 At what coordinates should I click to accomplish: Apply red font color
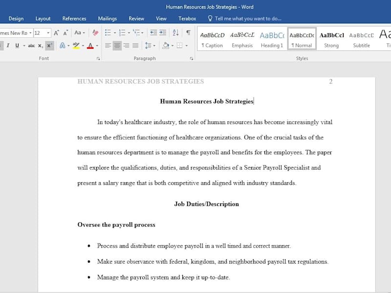tap(90, 45)
